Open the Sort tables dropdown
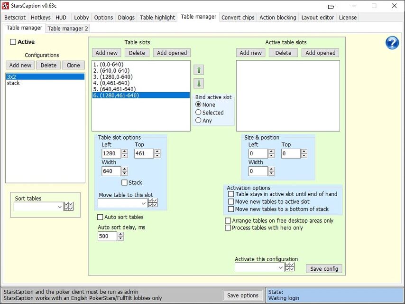Viewport: 405px width, 304px height. [x=59, y=207]
